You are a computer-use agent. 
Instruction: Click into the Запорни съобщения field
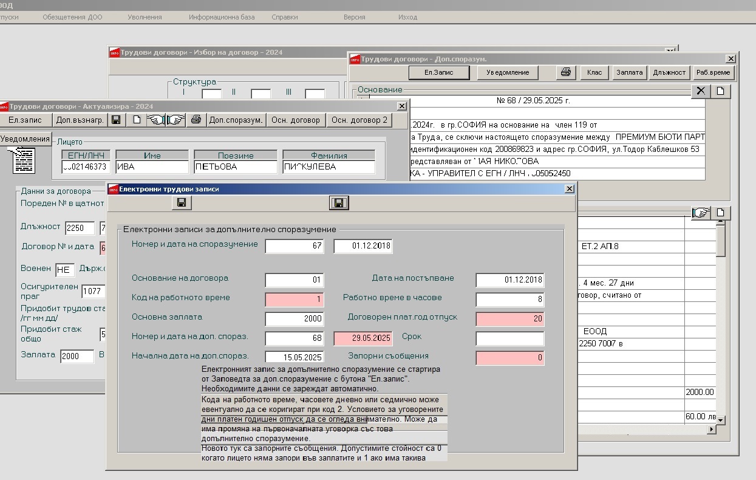pyautogui.click(x=510, y=358)
